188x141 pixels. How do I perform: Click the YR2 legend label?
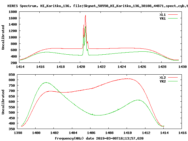pos(162,81)
